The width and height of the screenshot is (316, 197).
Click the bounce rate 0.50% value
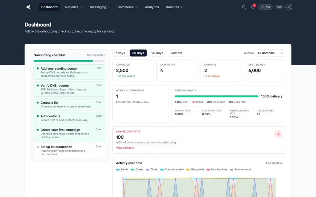179,114
